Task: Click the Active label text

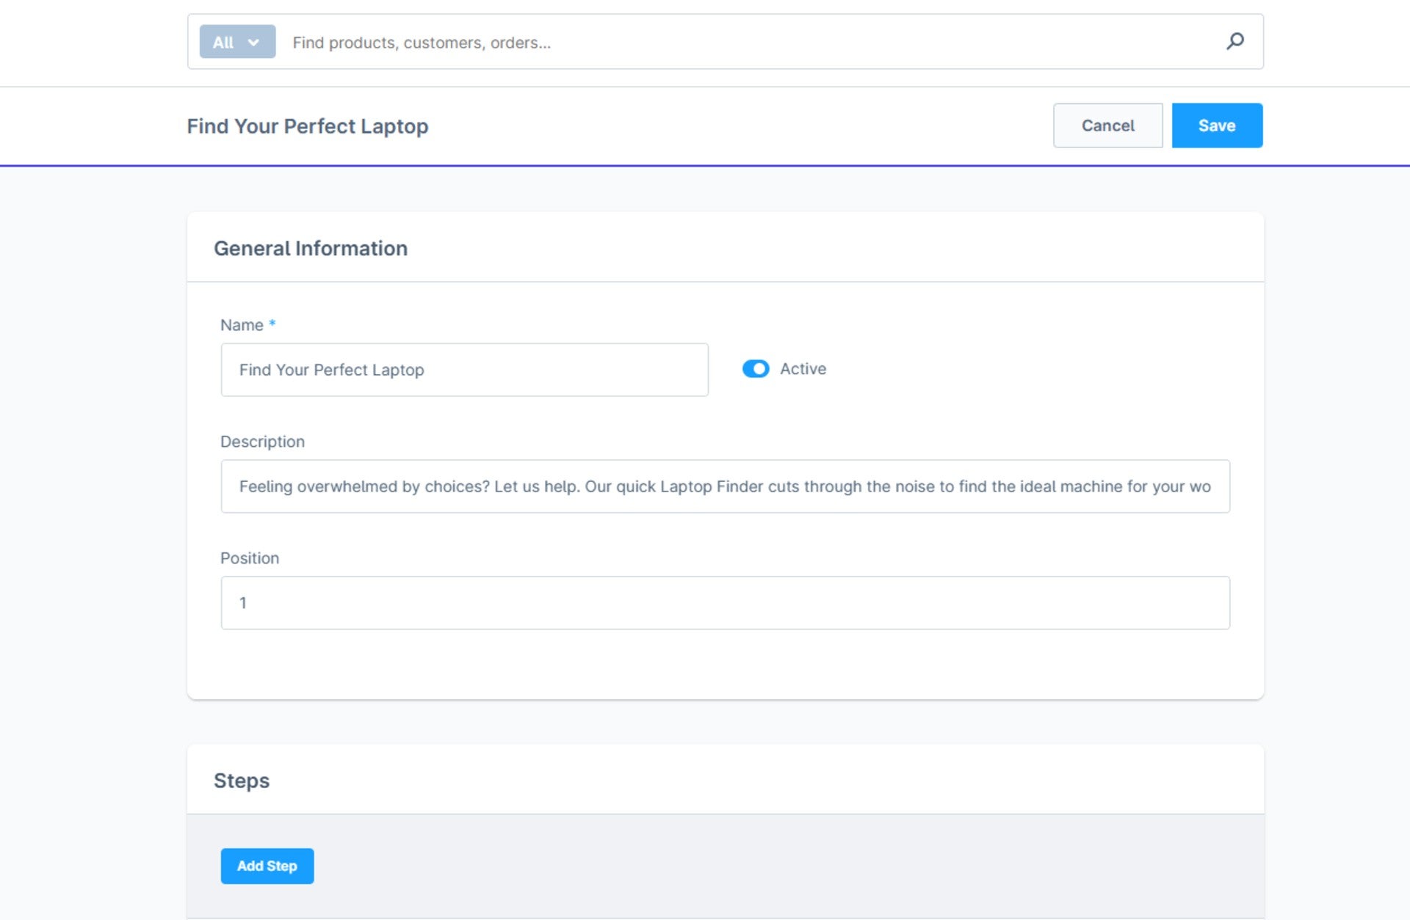Action: point(803,369)
